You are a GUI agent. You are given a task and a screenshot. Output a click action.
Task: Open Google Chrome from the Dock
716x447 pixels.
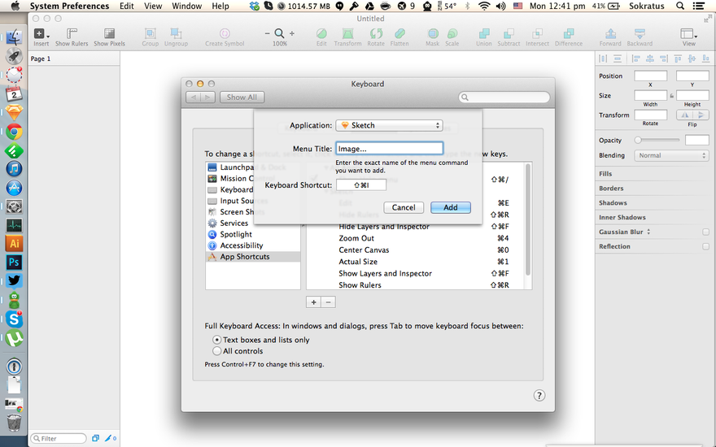click(14, 132)
